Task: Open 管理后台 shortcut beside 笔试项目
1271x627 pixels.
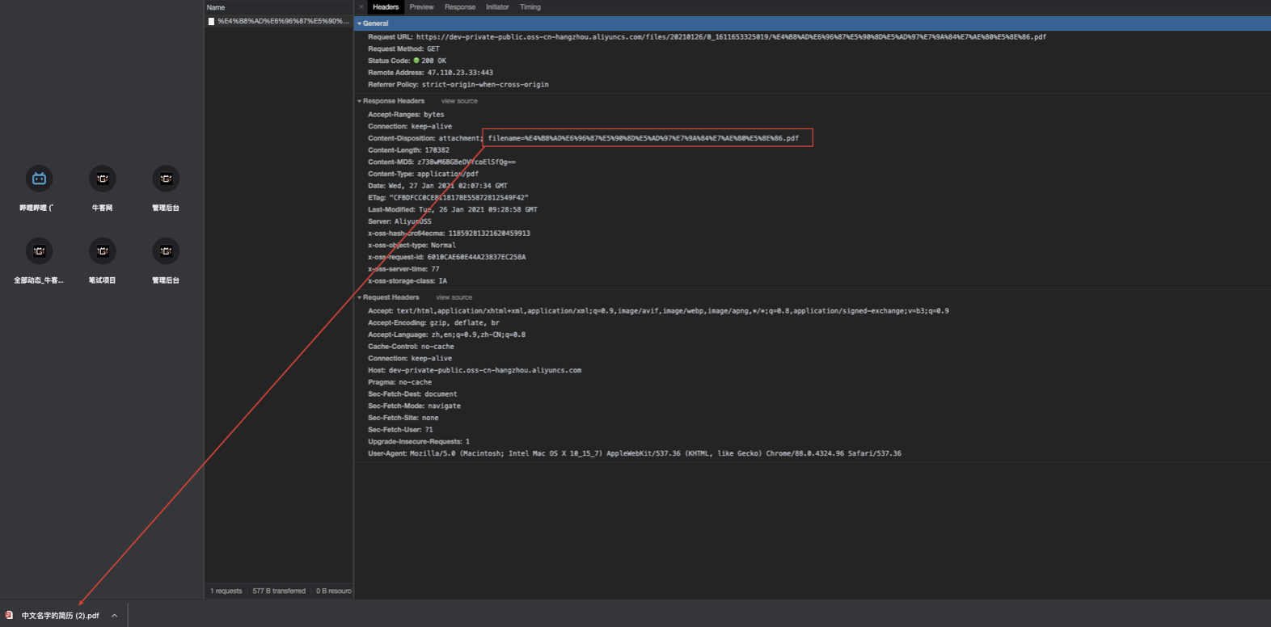Action: click(166, 251)
